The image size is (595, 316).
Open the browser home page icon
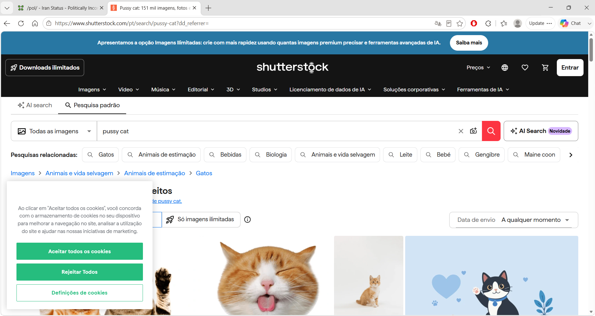[35, 23]
